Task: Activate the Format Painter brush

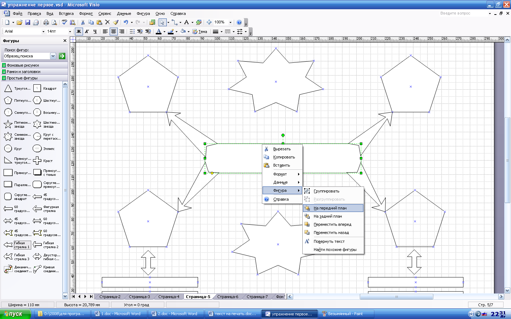Action: [116, 22]
